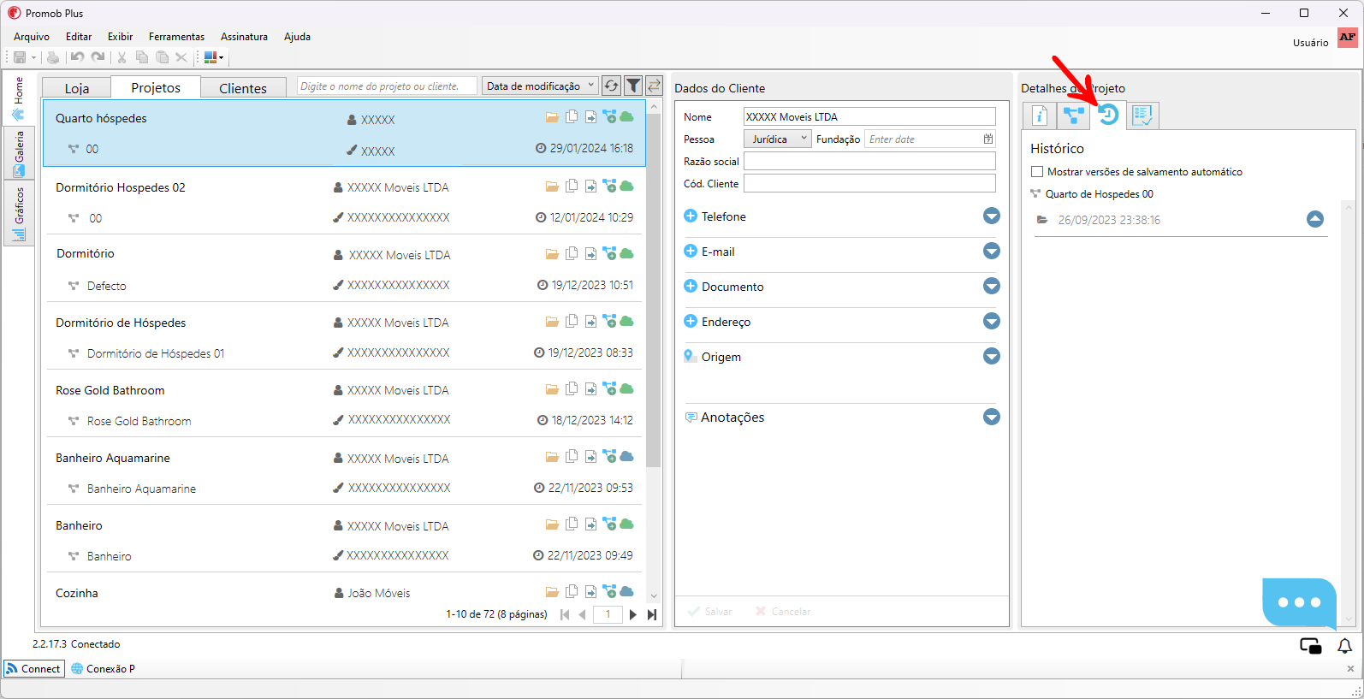The width and height of the screenshot is (1364, 699).
Task: Duplicate the Rose Gold Bathroom project
Action: 572,388
